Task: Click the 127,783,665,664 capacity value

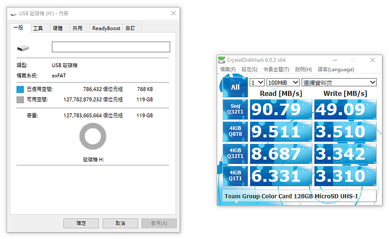Action: click(83, 115)
